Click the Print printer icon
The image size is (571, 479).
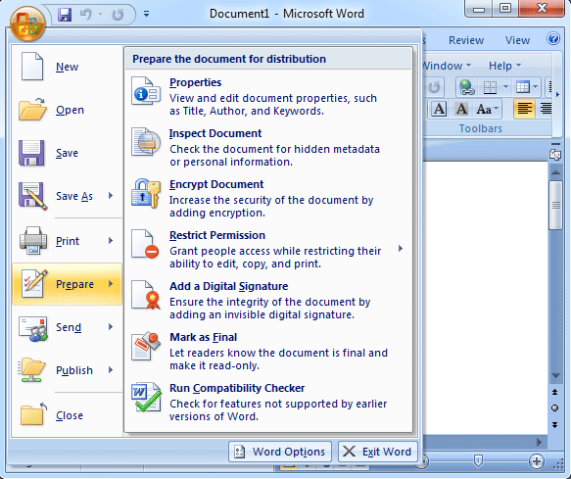click(32, 240)
